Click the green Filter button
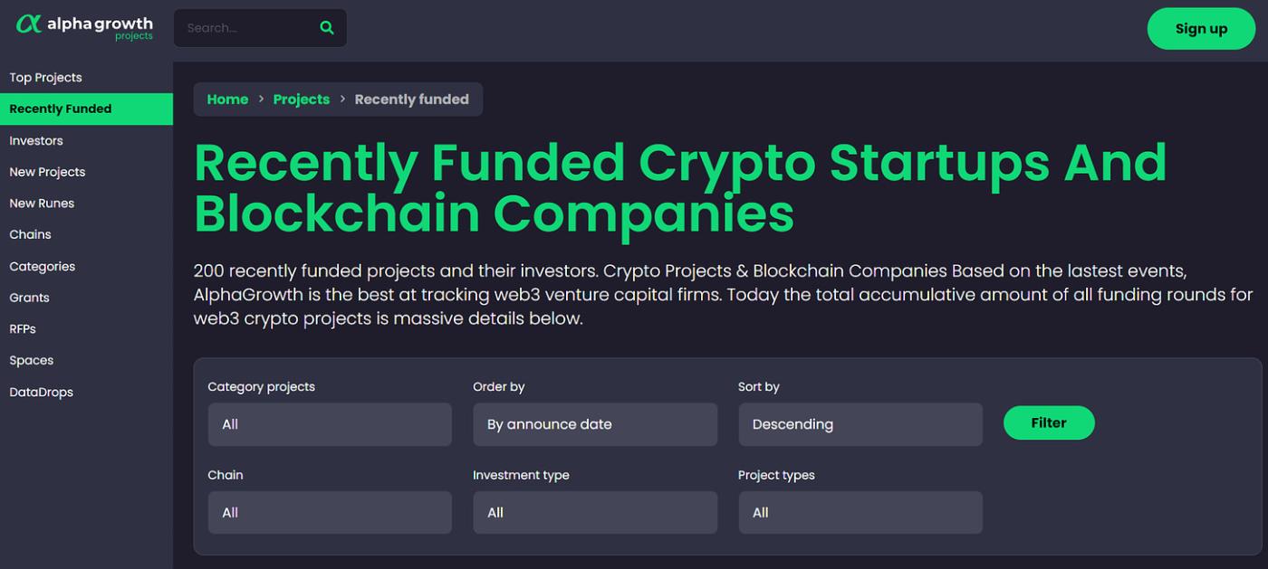The image size is (1268, 569). 1049,423
